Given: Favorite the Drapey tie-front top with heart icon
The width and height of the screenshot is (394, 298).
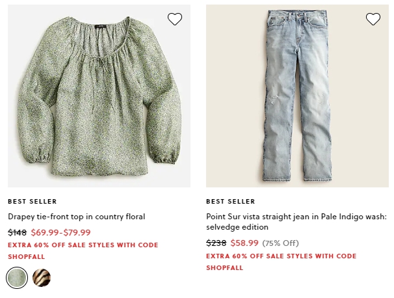Looking at the screenshot, I should (175, 19).
